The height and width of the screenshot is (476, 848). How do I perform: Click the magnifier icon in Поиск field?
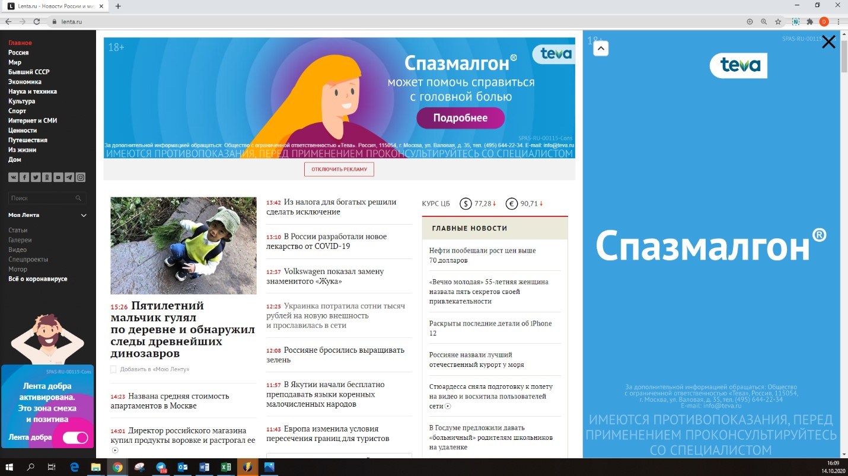tap(78, 198)
